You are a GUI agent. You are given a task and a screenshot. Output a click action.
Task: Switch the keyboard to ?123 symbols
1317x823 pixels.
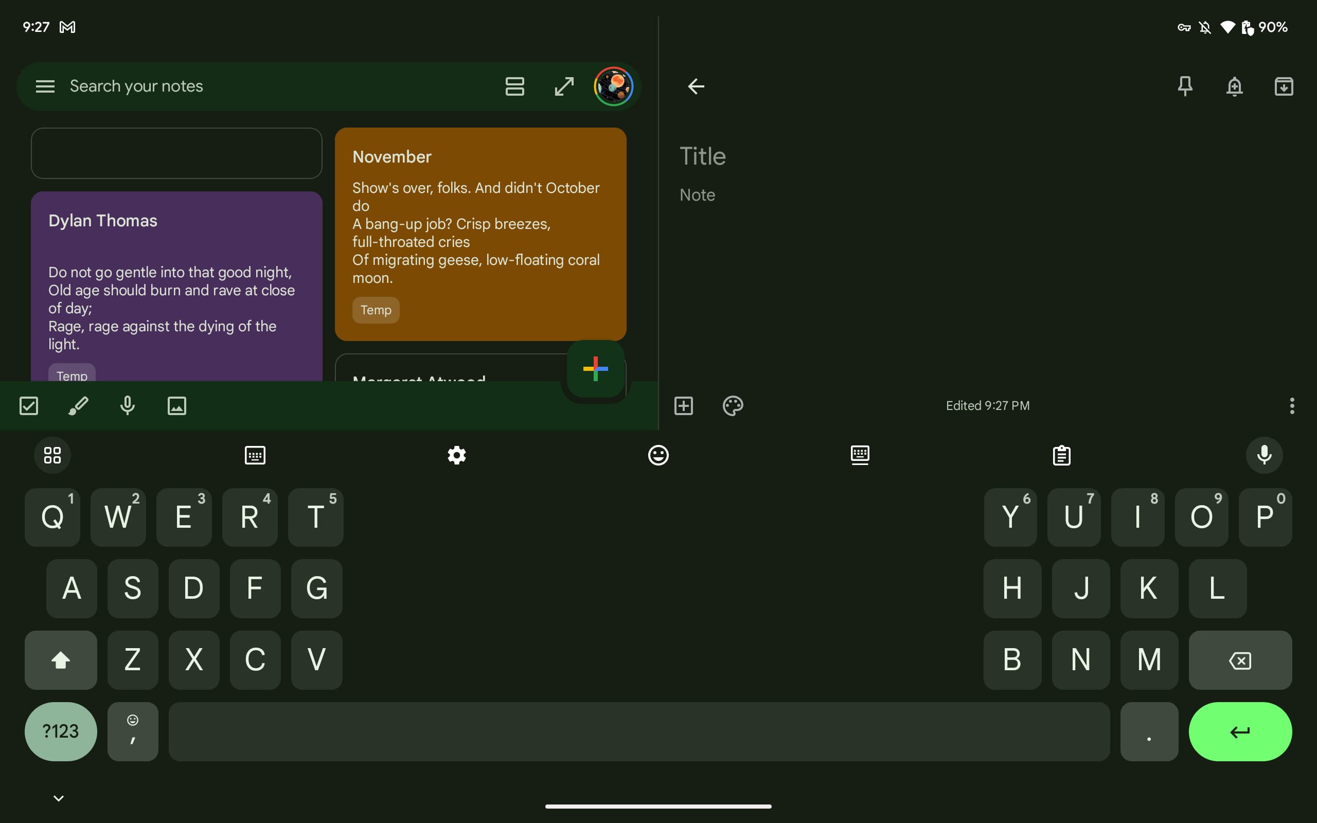(x=60, y=731)
